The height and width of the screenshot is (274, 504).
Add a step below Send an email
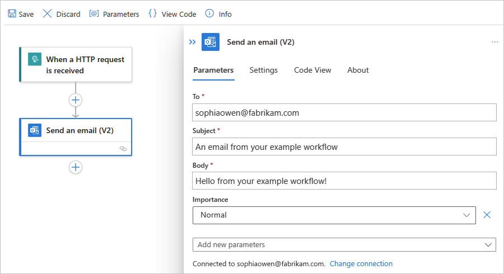coord(76,167)
